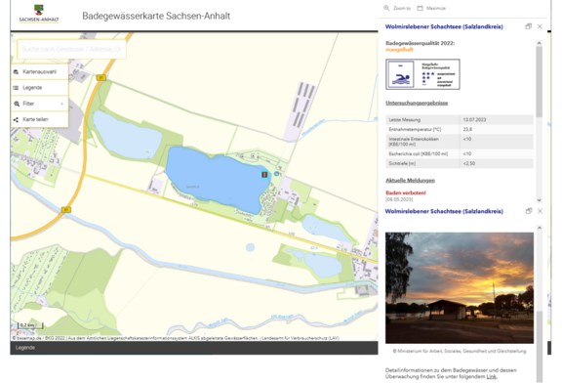Click the Intestinale Enterokokken row label
Screen dimensions: 562x383
(414, 142)
